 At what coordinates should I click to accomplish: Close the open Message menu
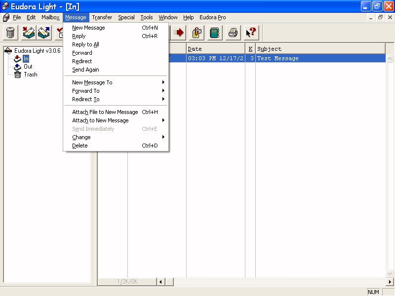pos(76,17)
